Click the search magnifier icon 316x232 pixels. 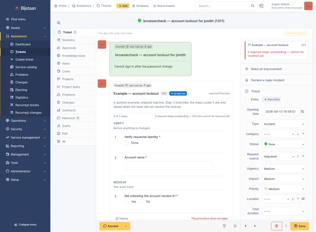(252, 6)
